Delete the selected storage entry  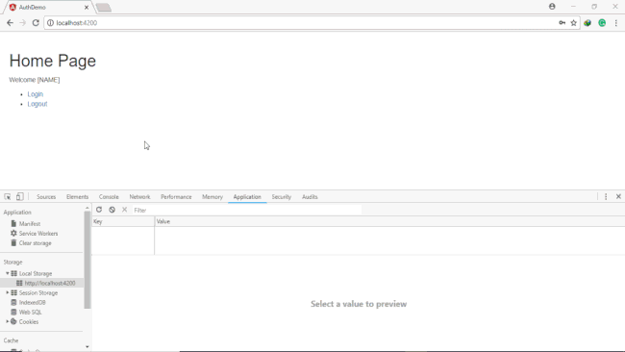point(124,210)
